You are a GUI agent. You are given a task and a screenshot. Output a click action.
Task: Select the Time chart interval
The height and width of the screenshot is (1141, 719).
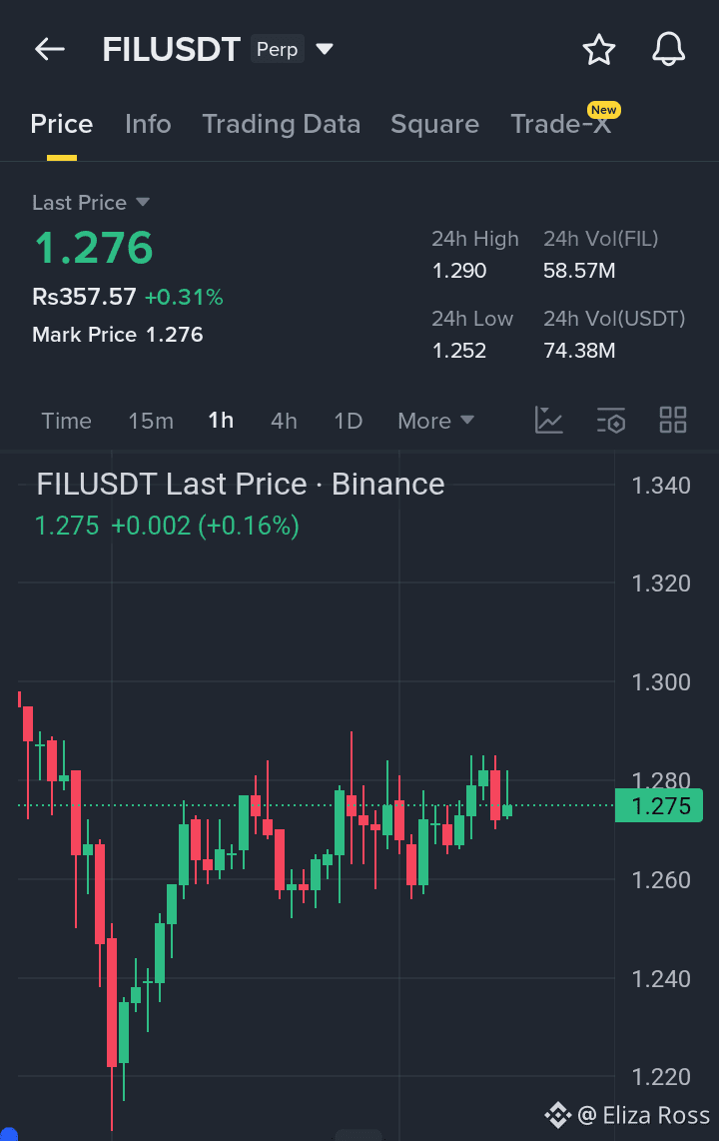[66, 421]
